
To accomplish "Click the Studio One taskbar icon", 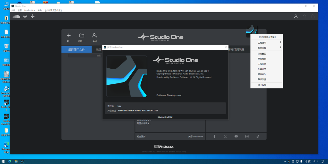I will click(x=22, y=161).
